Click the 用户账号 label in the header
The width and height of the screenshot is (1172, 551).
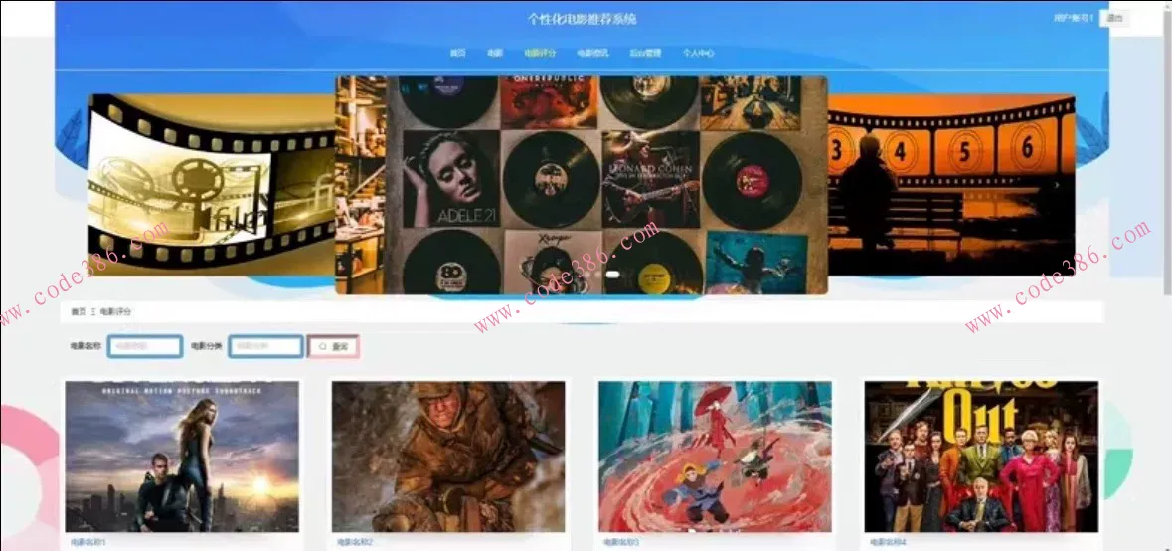coord(1074,18)
